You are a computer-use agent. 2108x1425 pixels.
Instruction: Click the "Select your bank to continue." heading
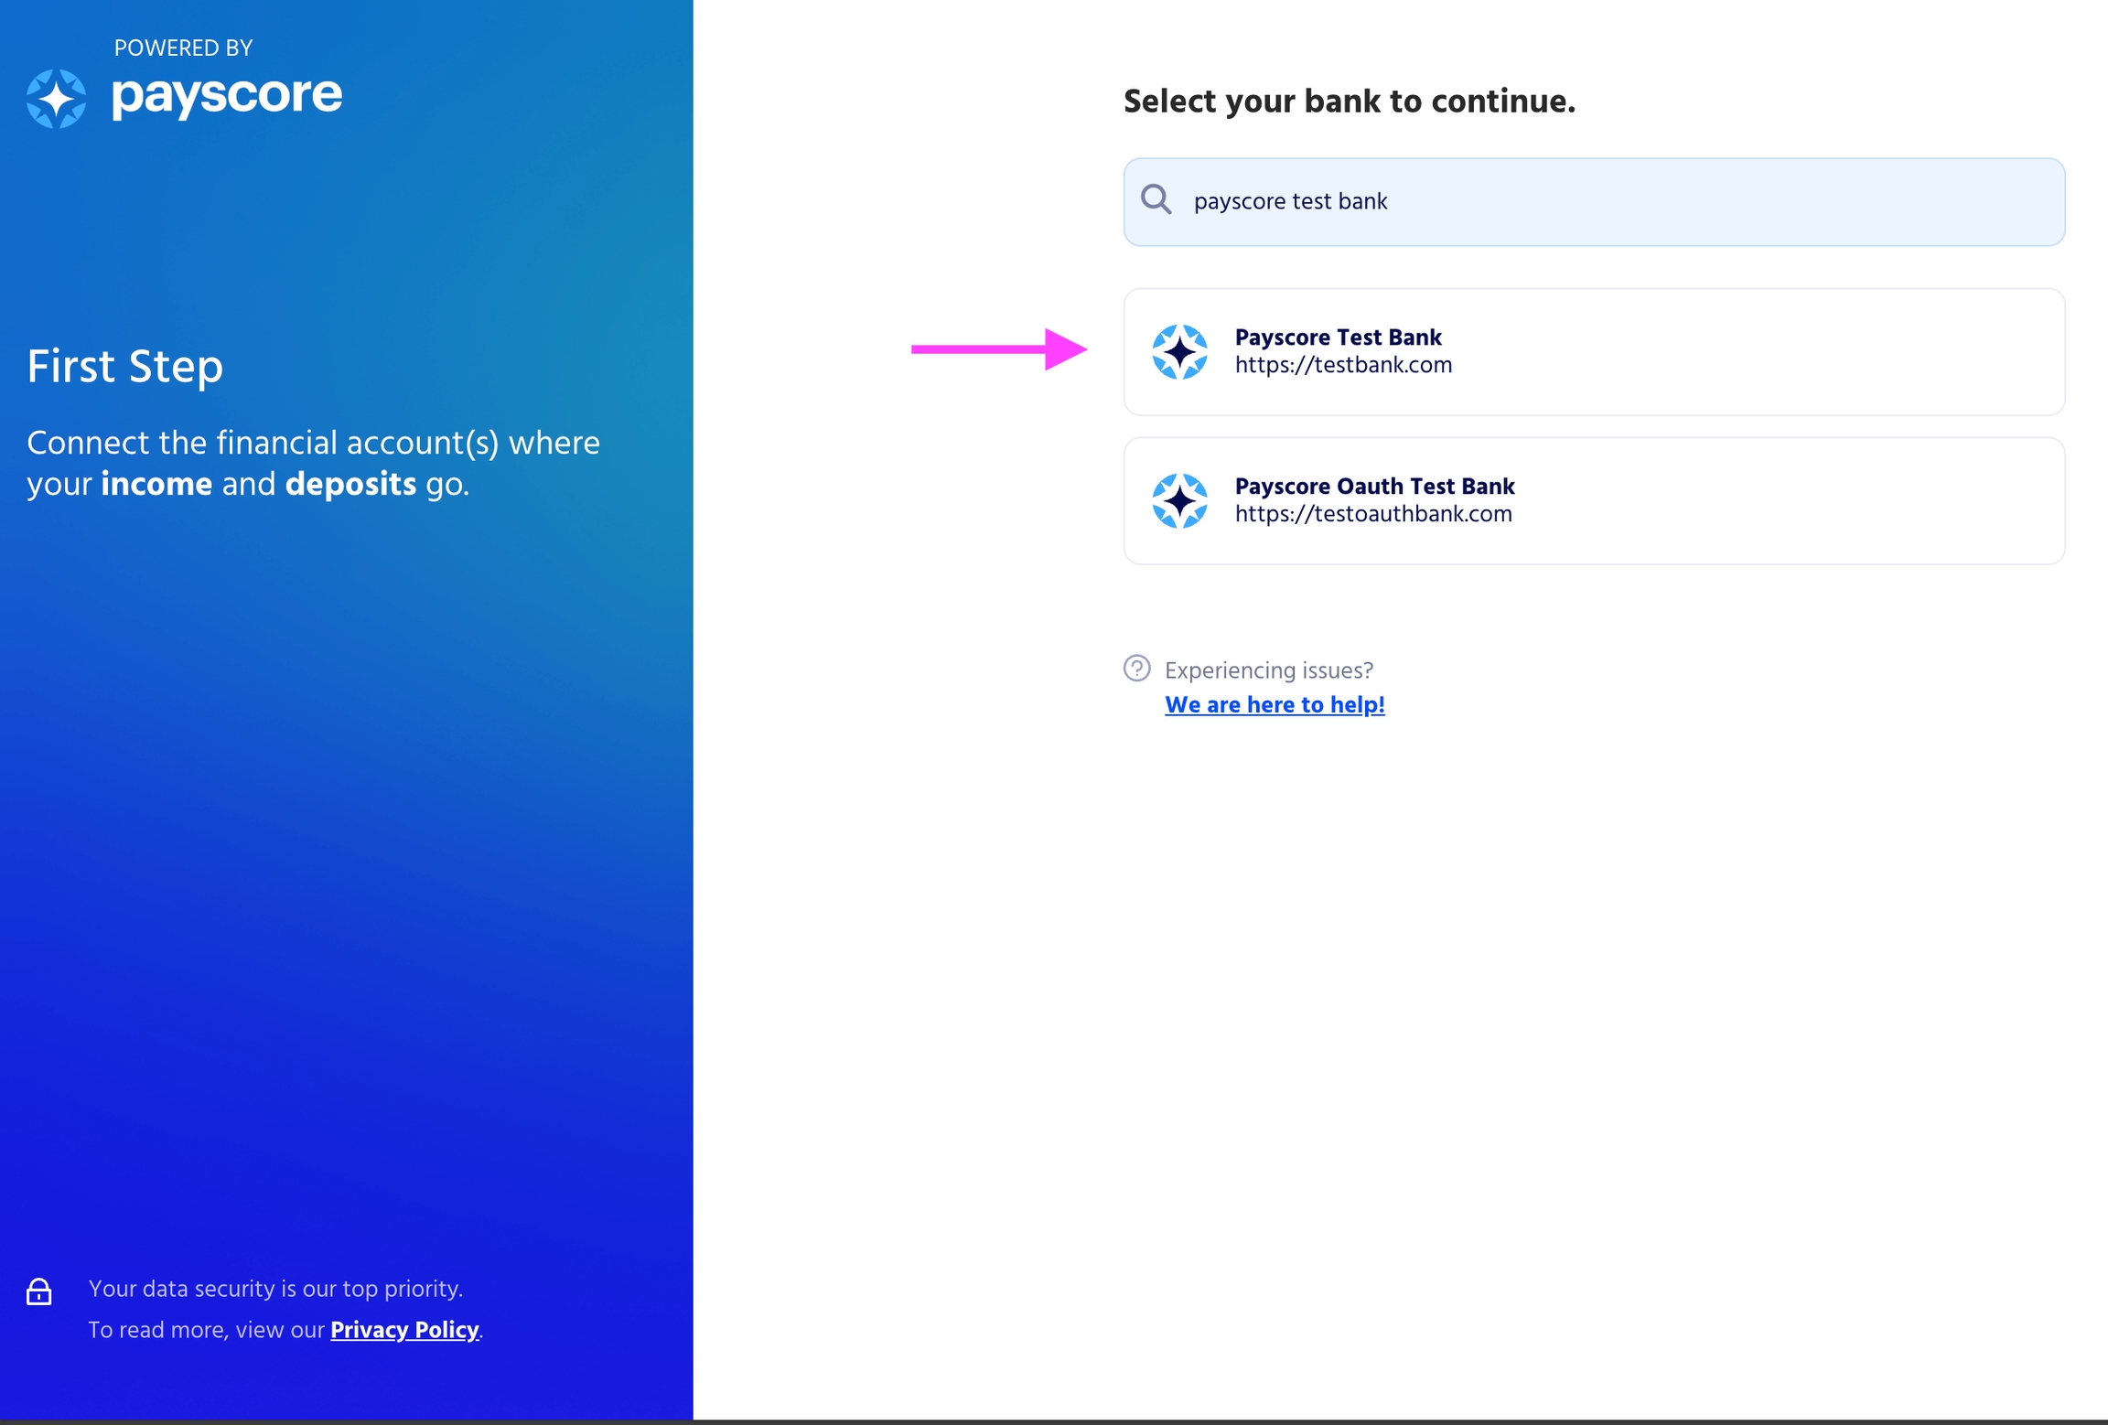pyautogui.click(x=1349, y=102)
